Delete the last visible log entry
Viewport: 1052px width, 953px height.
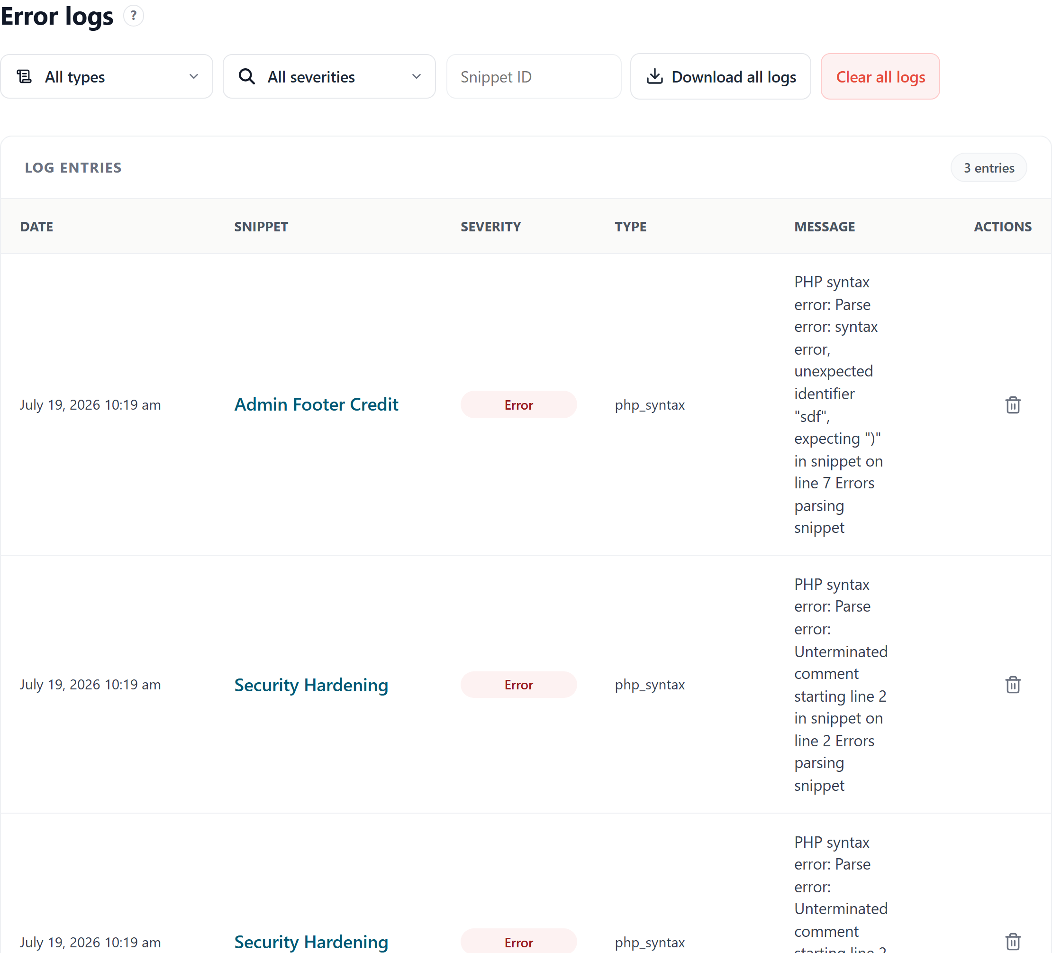(x=1013, y=942)
